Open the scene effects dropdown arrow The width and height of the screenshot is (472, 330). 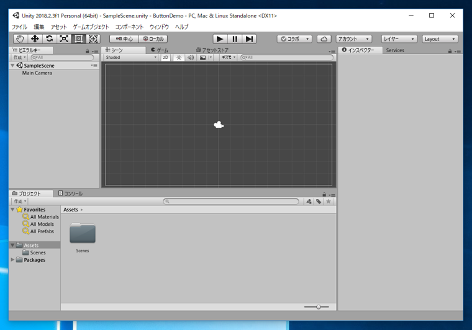[x=211, y=58]
